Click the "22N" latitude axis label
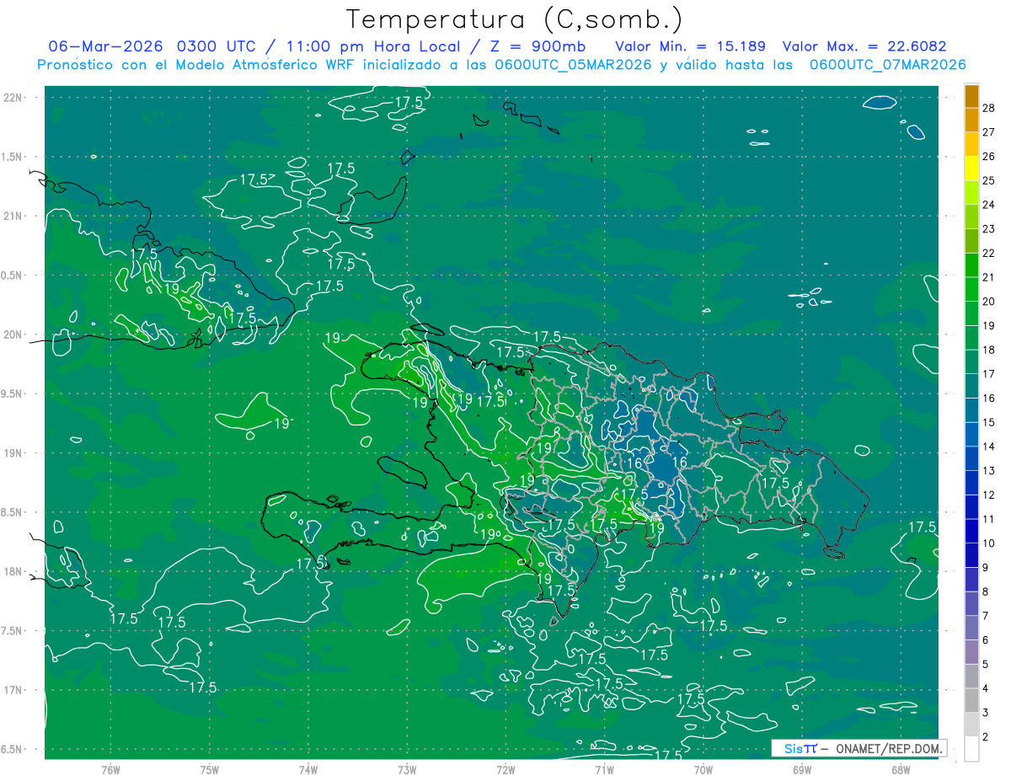This screenshot has width=1011, height=781. coord(14,98)
